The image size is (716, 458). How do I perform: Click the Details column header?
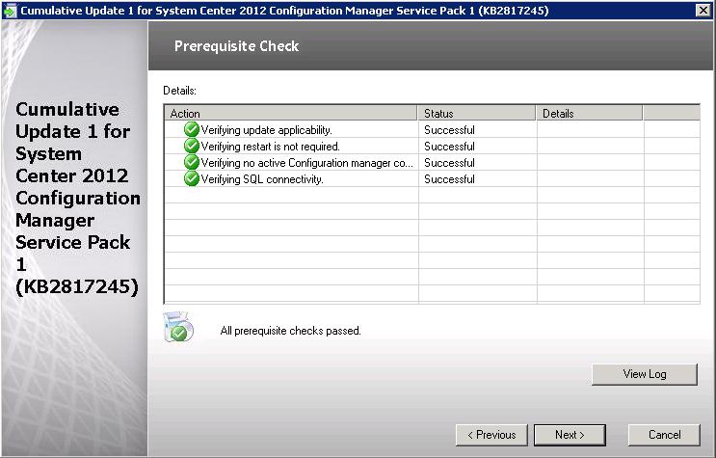588,114
